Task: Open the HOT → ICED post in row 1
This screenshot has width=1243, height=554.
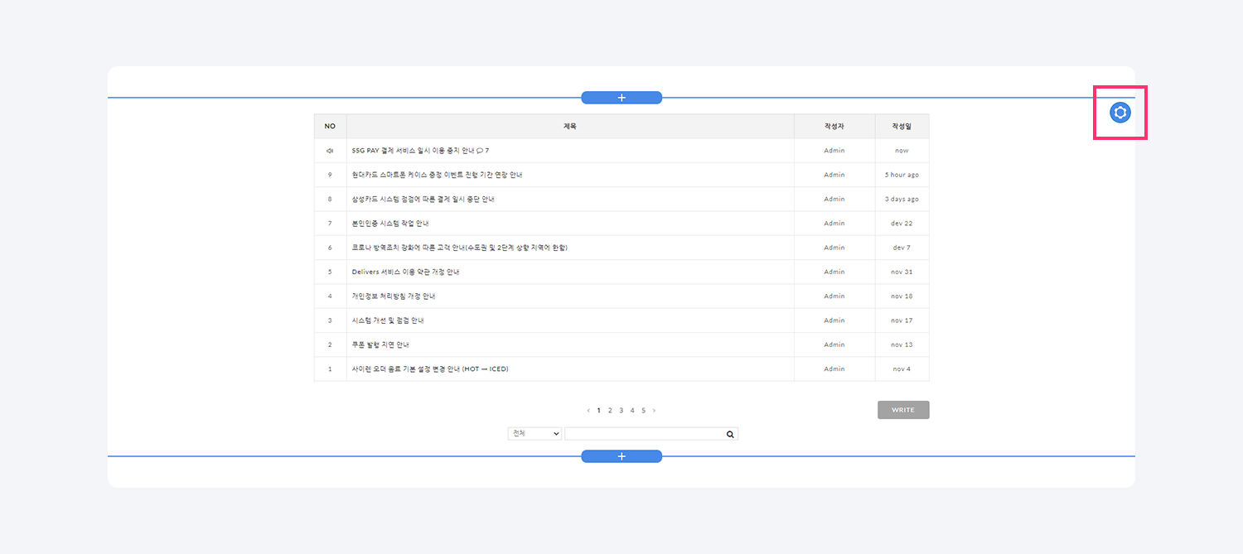Action: [x=430, y=369]
